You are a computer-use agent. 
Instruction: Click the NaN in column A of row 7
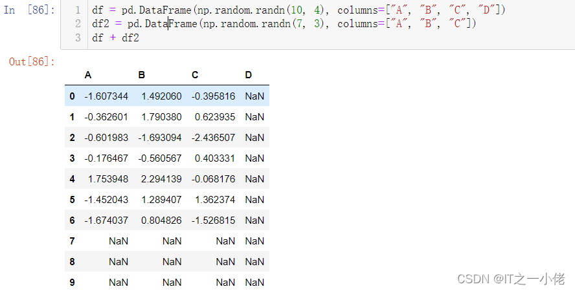point(118,241)
